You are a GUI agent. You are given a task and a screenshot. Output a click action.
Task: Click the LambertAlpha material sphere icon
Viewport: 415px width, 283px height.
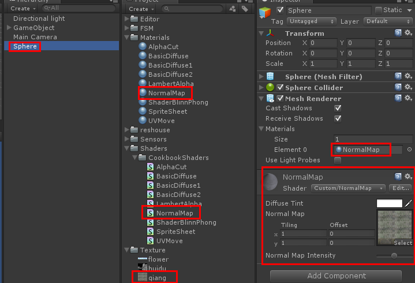coord(143,84)
